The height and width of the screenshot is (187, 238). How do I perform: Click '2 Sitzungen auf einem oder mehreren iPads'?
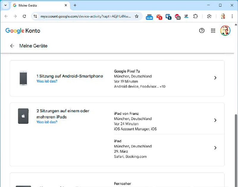pos(63,114)
